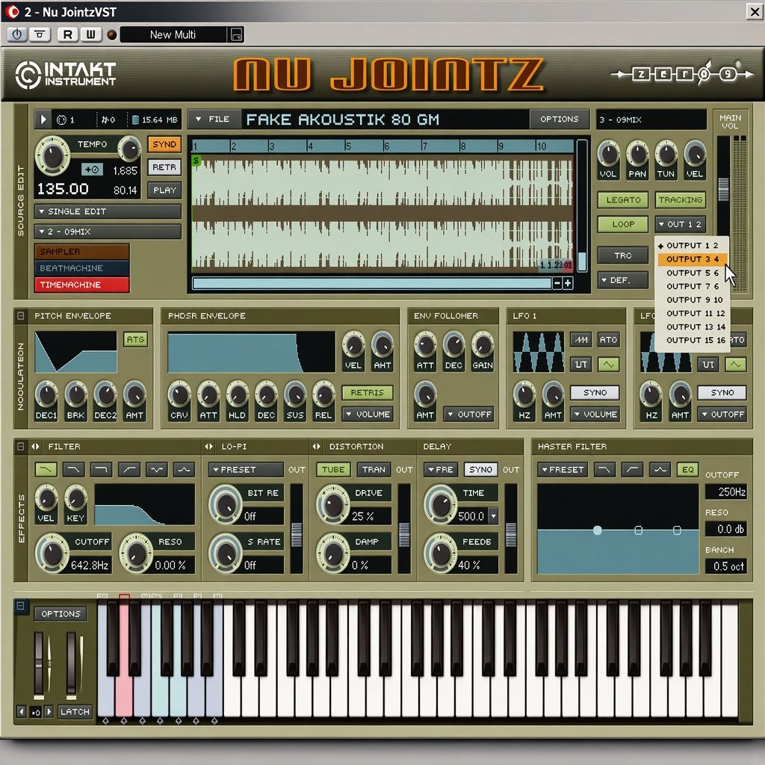
Task: Click the waveform zoom minus icon
Action: point(557,283)
